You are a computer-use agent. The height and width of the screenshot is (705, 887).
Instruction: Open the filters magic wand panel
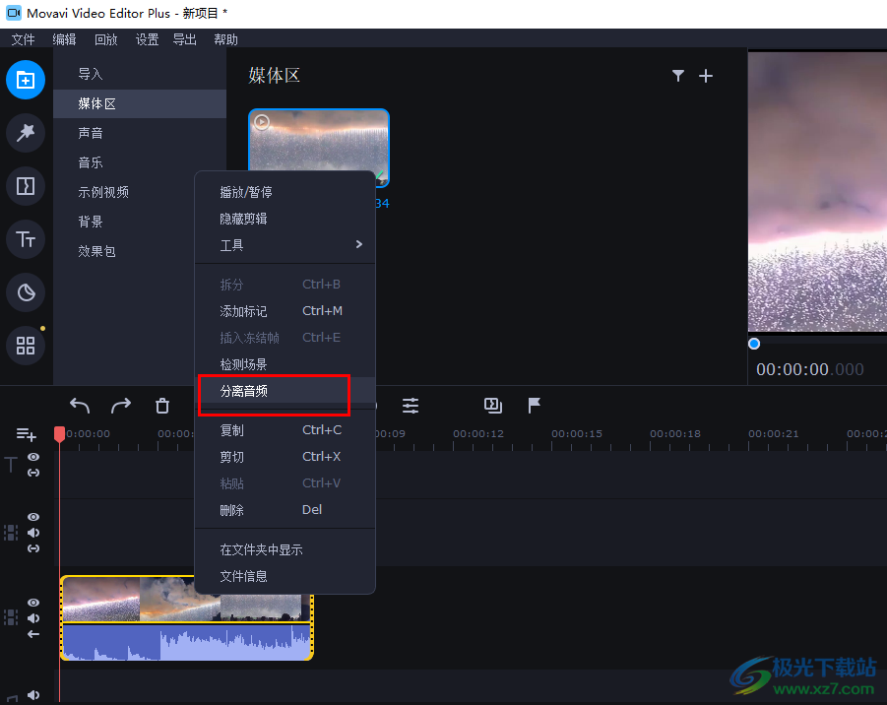pos(26,133)
